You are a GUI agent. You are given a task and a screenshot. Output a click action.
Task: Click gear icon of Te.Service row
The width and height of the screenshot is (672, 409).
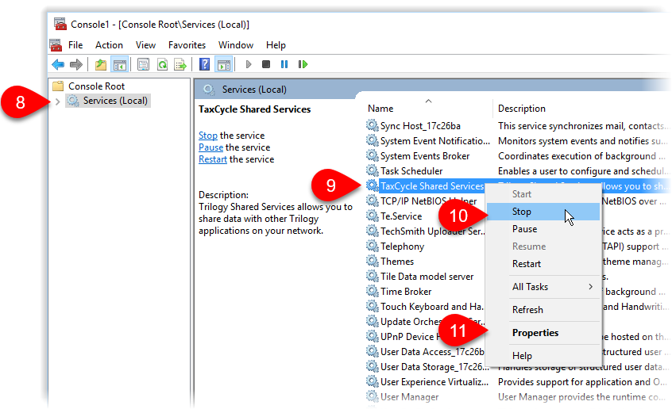coord(372,216)
